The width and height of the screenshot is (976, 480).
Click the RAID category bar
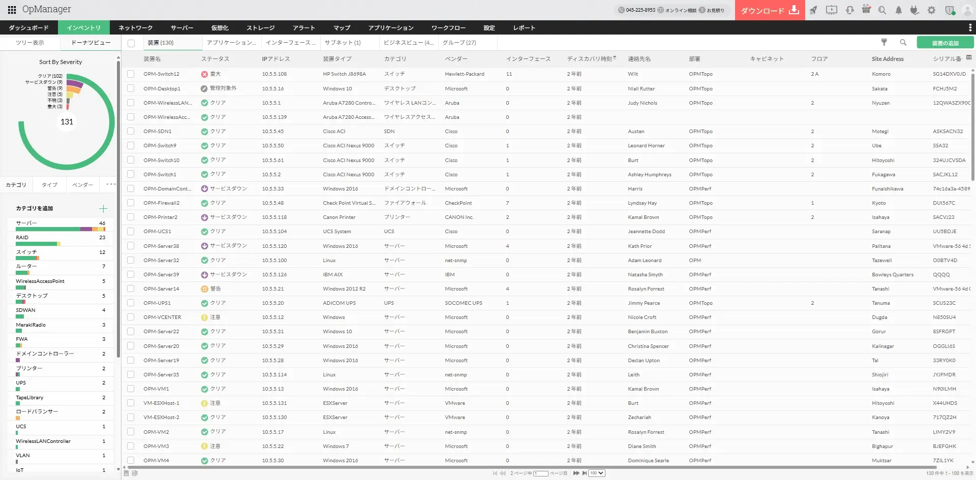(38, 244)
